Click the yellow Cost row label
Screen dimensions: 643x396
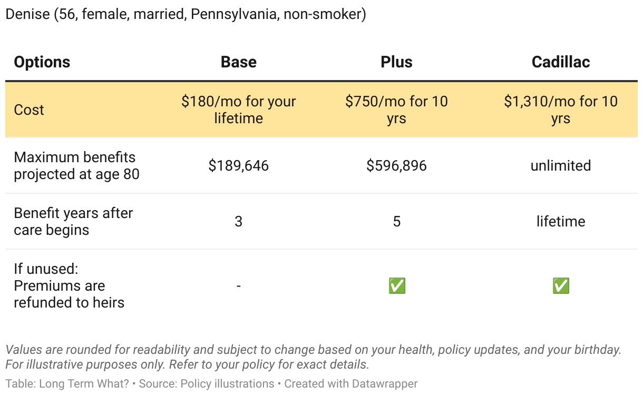click(29, 110)
